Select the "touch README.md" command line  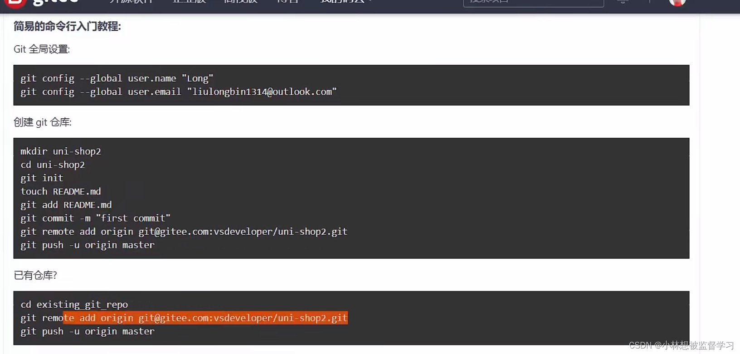point(61,191)
